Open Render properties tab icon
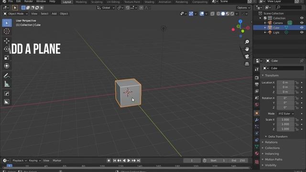 pos(257,77)
